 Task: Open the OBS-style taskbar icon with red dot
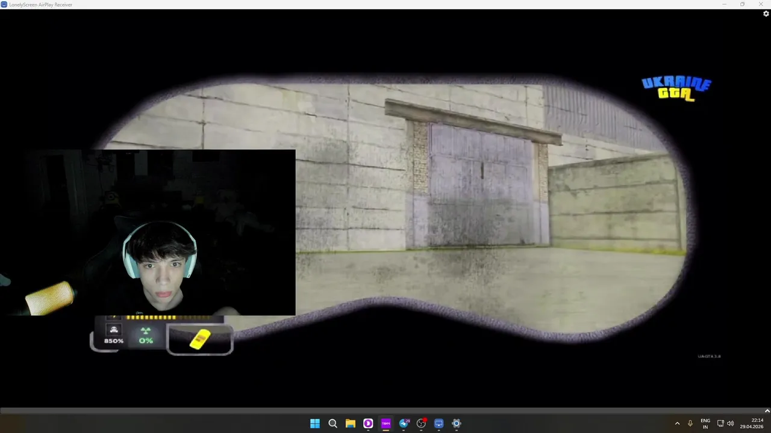tap(421, 423)
